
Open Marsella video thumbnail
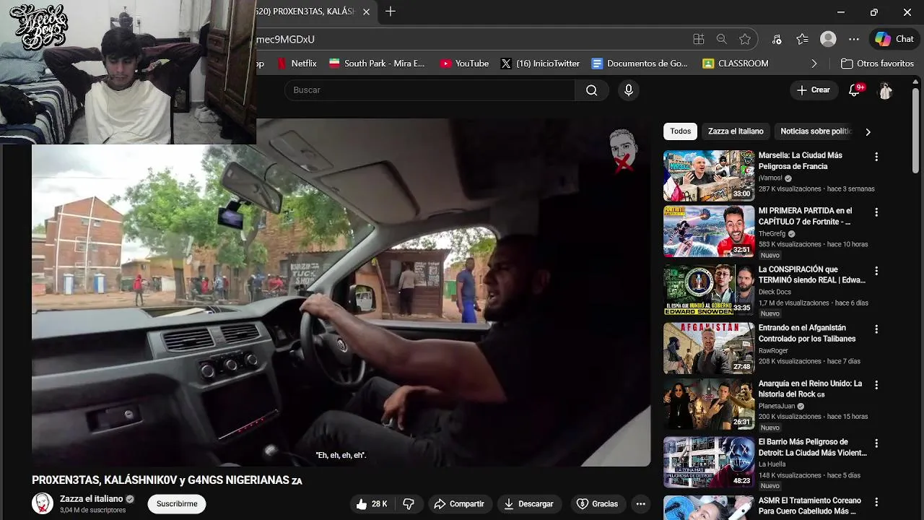(709, 175)
